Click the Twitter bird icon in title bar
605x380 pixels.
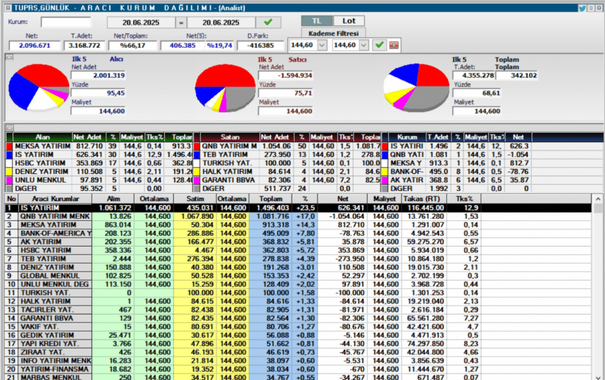click(582, 8)
